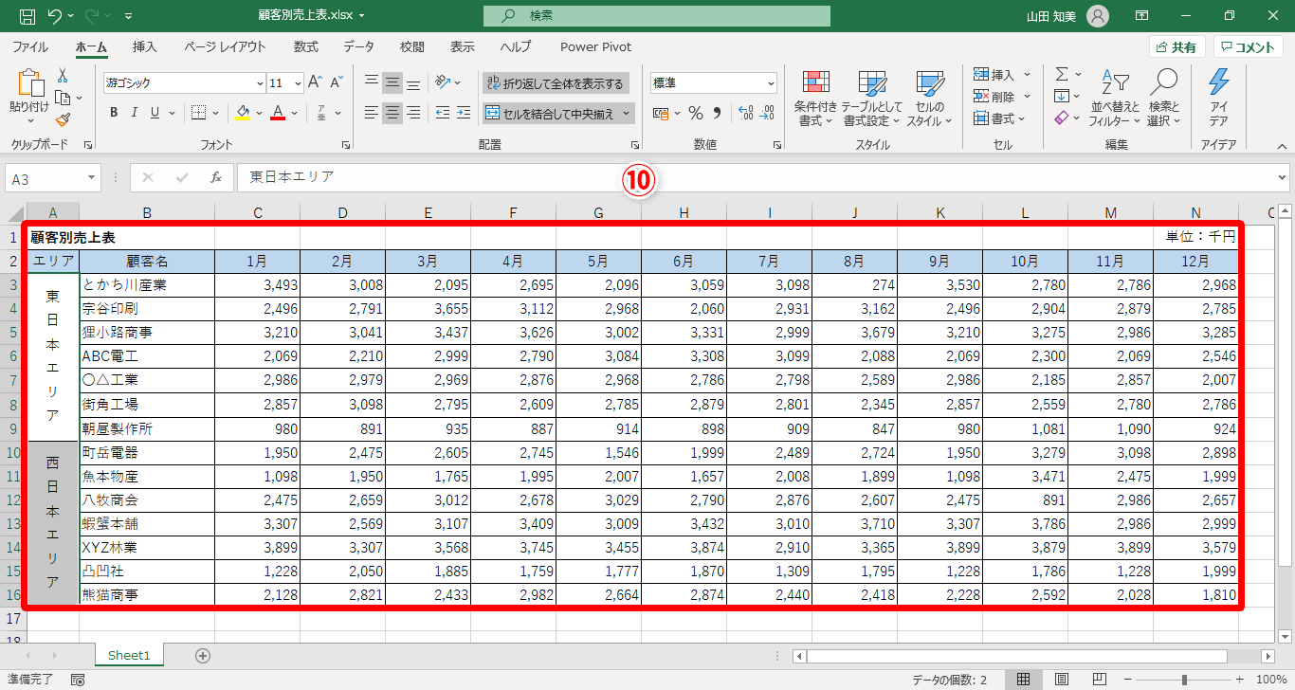
Task: Decrease decimal places
Action: click(767, 114)
